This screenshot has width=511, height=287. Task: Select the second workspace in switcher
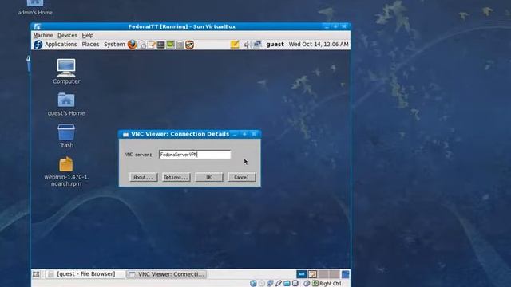tap(312, 274)
